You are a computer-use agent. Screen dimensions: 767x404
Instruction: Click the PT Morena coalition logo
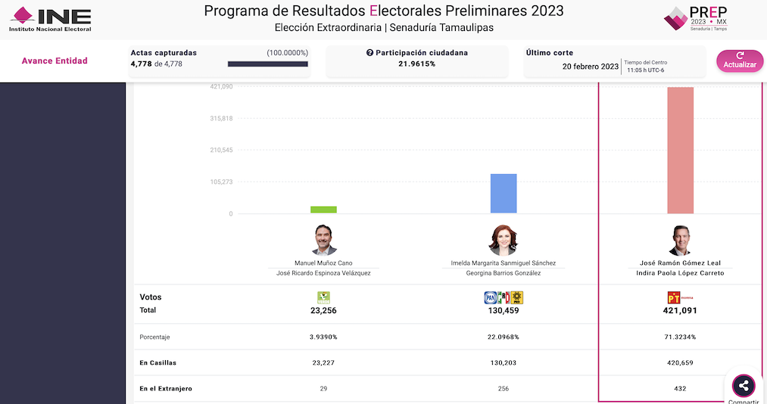[679, 297]
